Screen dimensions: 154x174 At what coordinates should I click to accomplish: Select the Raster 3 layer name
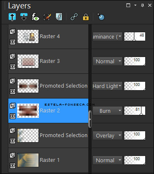pyautogui.click(x=50, y=61)
